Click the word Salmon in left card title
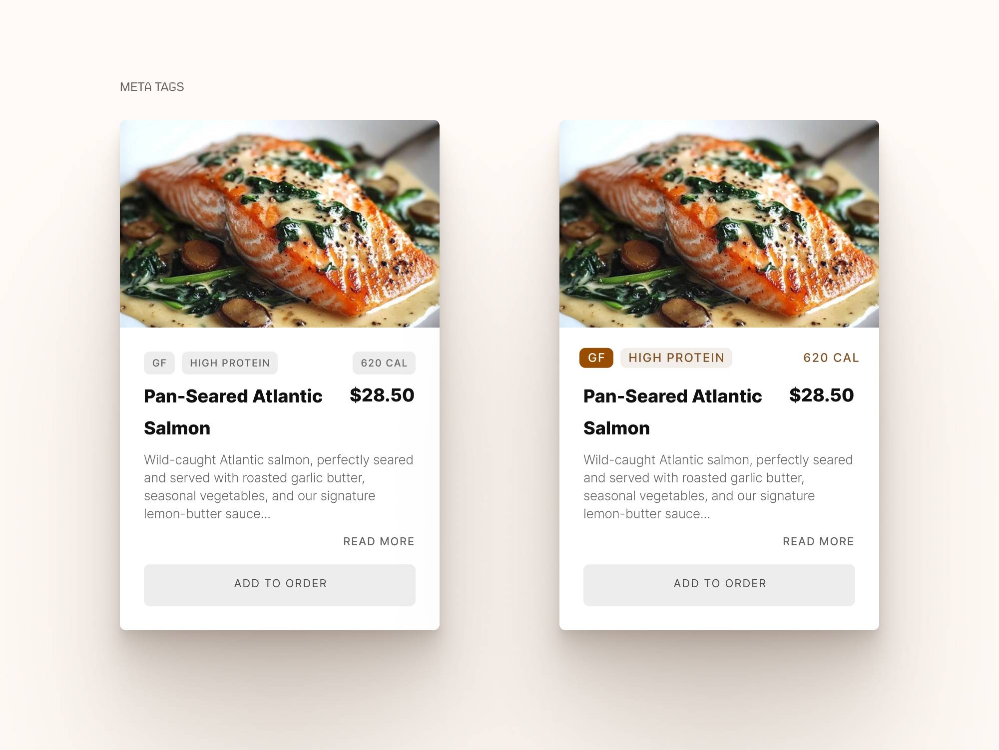Screen dimensions: 999x750 (x=177, y=428)
